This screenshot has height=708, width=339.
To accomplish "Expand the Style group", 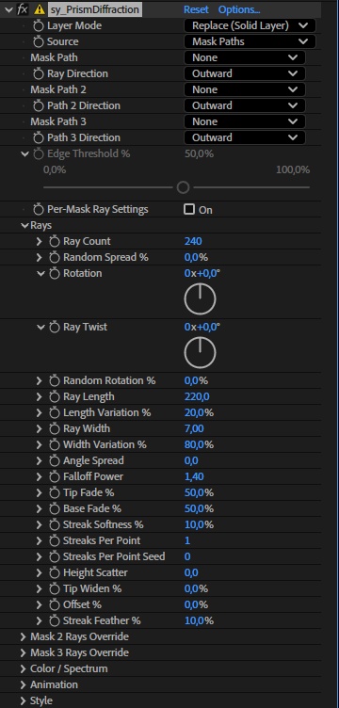I will tap(23, 700).
